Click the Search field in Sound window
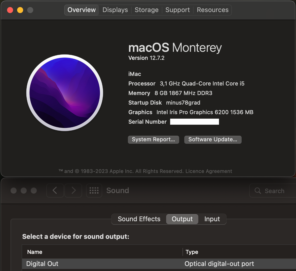The height and width of the screenshot is (271, 296). 273,191
